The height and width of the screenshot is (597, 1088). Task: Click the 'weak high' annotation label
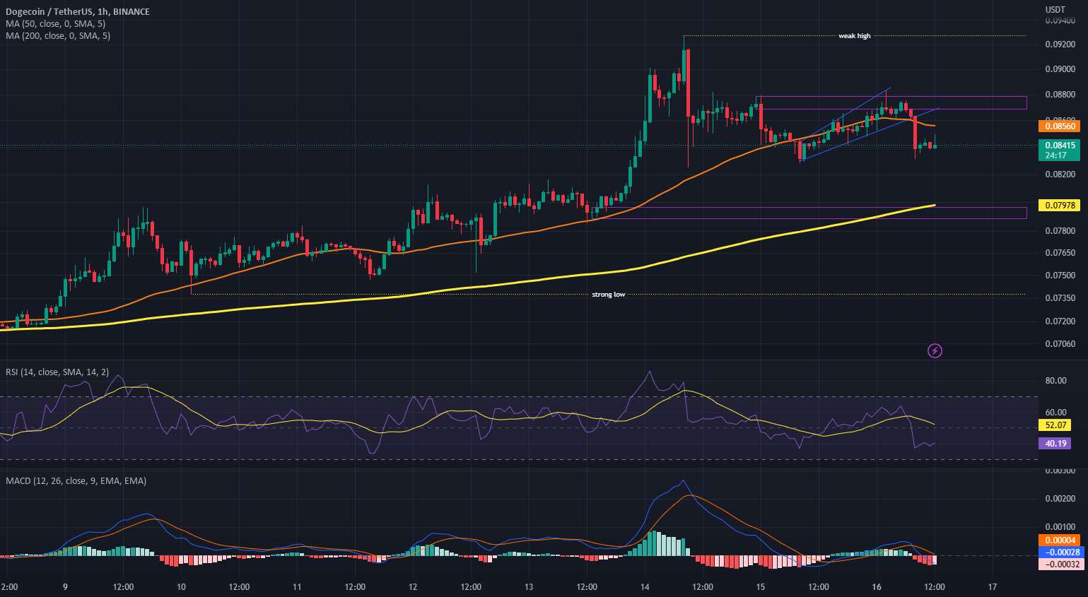click(x=854, y=36)
